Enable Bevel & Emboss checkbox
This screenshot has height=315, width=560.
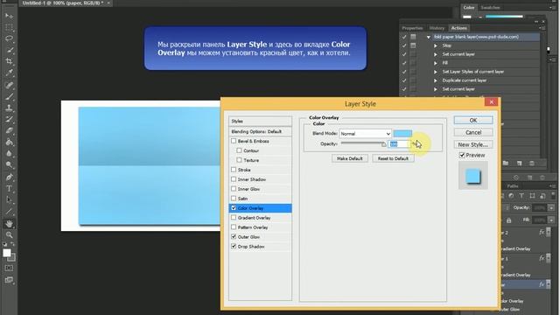pos(234,141)
